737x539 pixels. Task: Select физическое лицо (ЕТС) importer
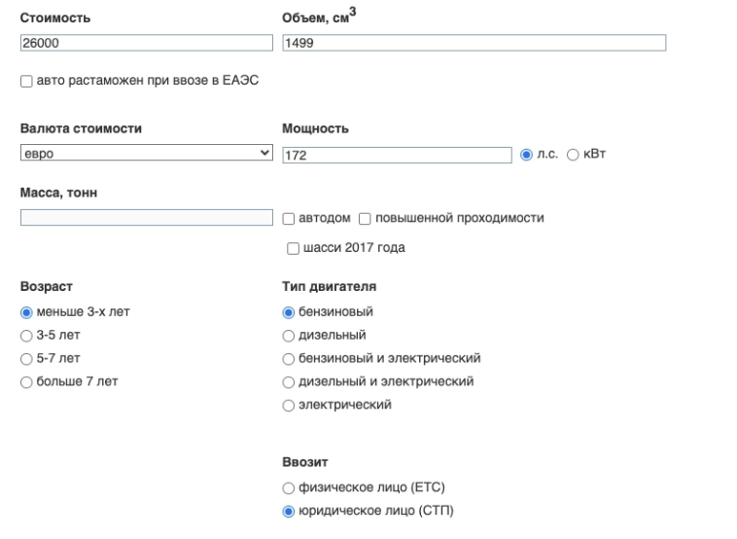[288, 487]
